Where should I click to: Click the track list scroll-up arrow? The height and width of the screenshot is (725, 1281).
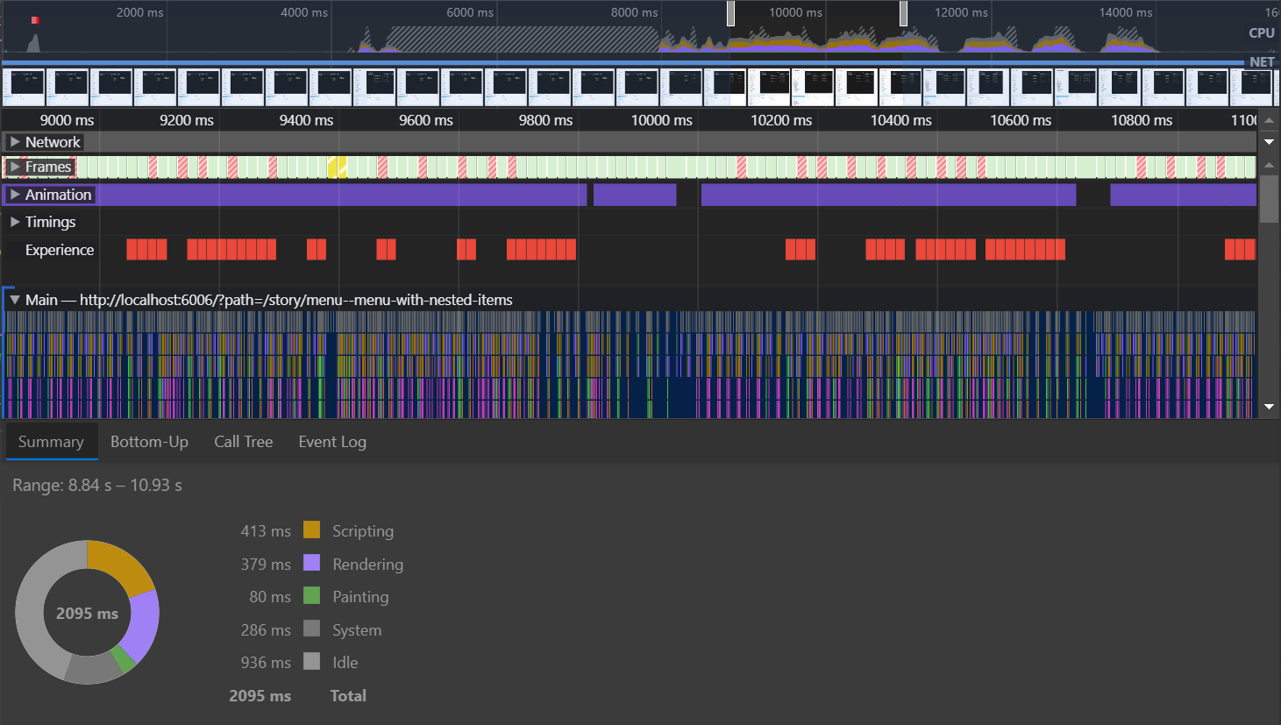point(1269,166)
